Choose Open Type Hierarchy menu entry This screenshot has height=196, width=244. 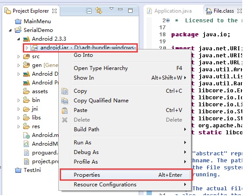point(125,68)
